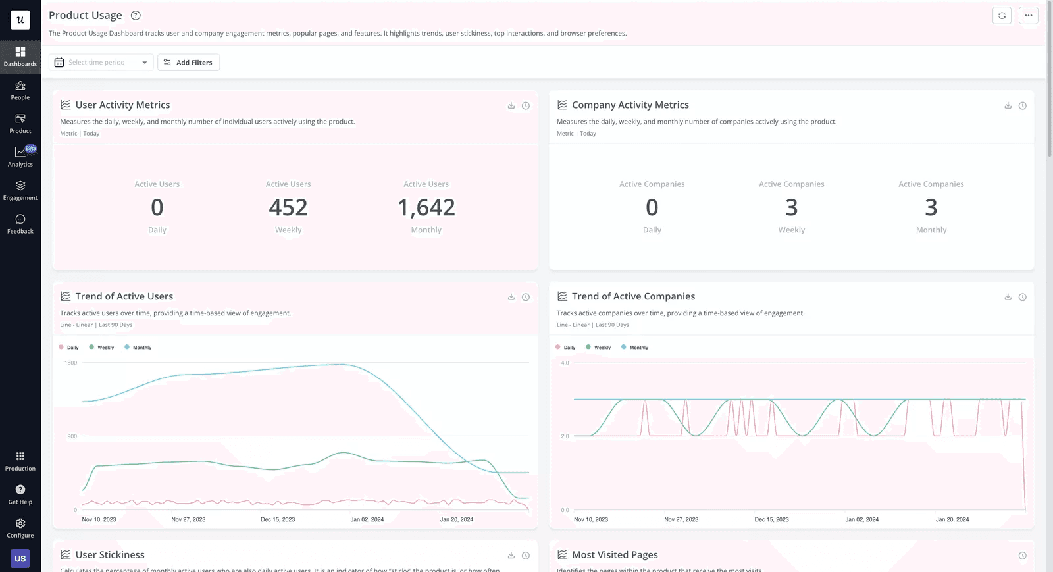Click the Trend of Active Users title
Viewport: 1053px width, 572px height.
click(124, 296)
